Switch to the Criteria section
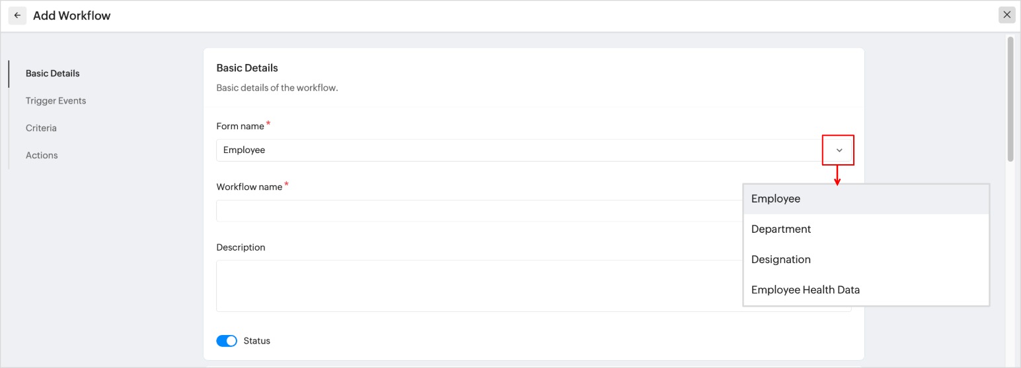 41,128
